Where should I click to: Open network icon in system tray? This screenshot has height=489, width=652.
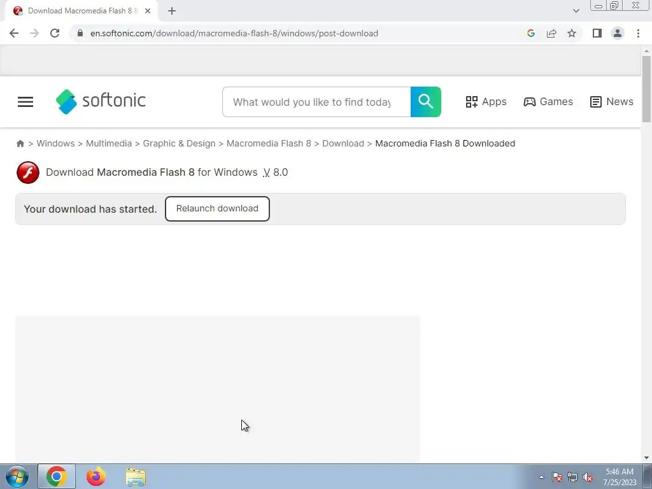tap(572, 477)
